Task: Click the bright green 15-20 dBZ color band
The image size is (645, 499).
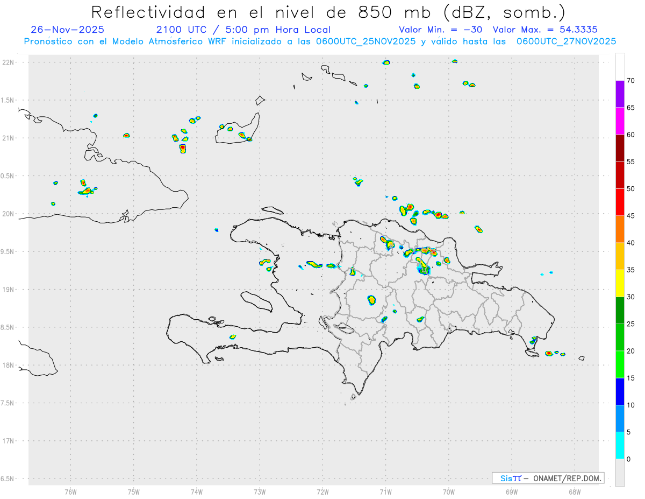Action: [620, 364]
